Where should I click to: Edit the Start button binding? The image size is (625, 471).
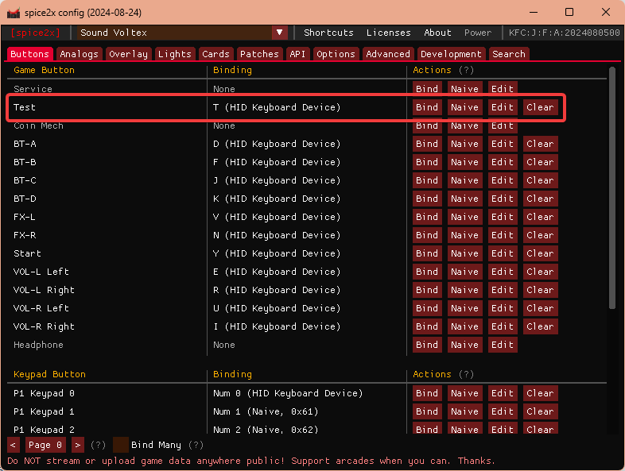coord(502,253)
